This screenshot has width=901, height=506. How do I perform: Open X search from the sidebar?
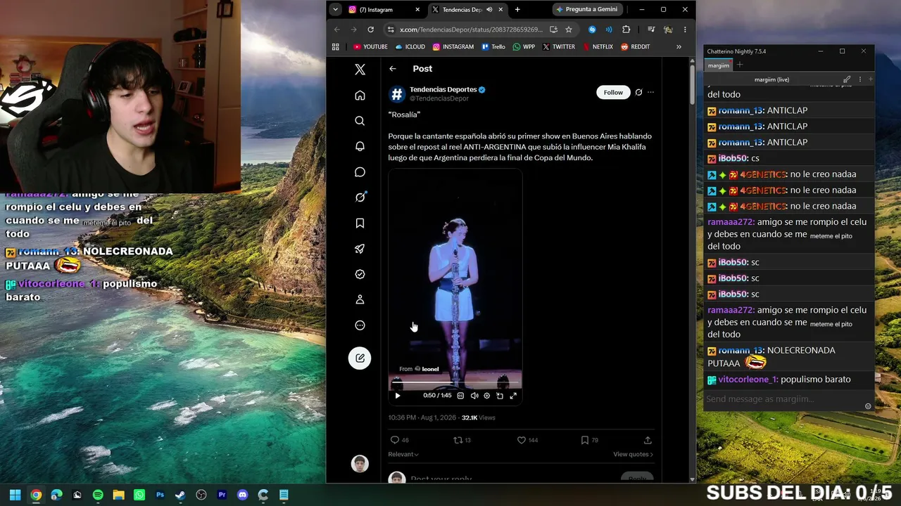tap(360, 121)
